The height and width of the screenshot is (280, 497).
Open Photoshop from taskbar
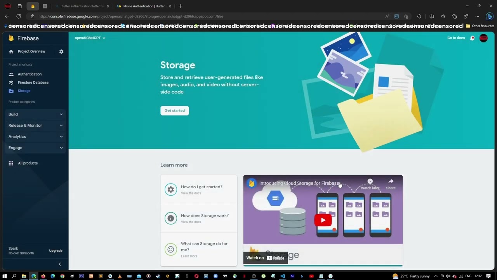tap(82, 276)
